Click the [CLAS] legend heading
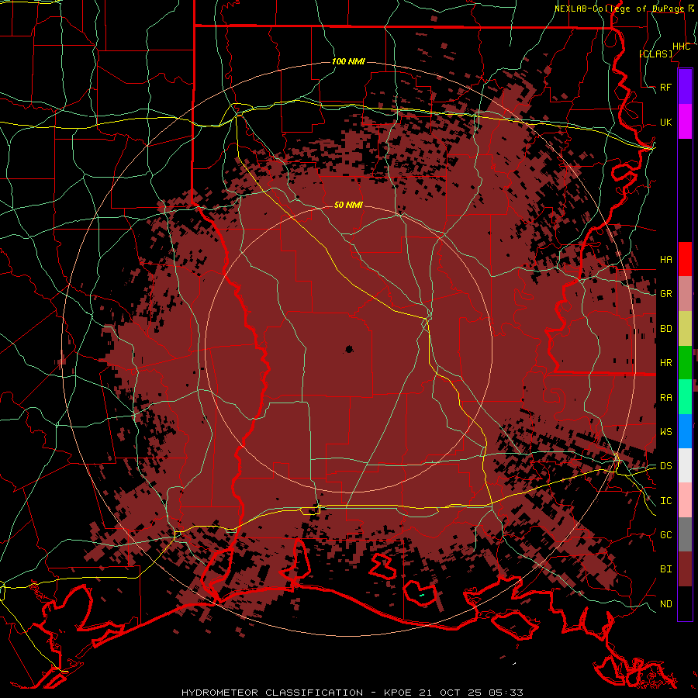 (655, 54)
